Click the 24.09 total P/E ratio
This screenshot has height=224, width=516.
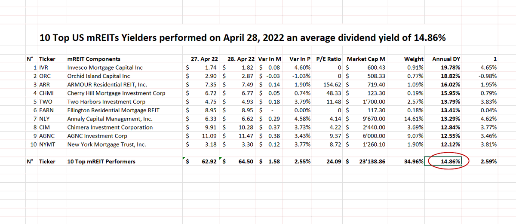coord(334,162)
